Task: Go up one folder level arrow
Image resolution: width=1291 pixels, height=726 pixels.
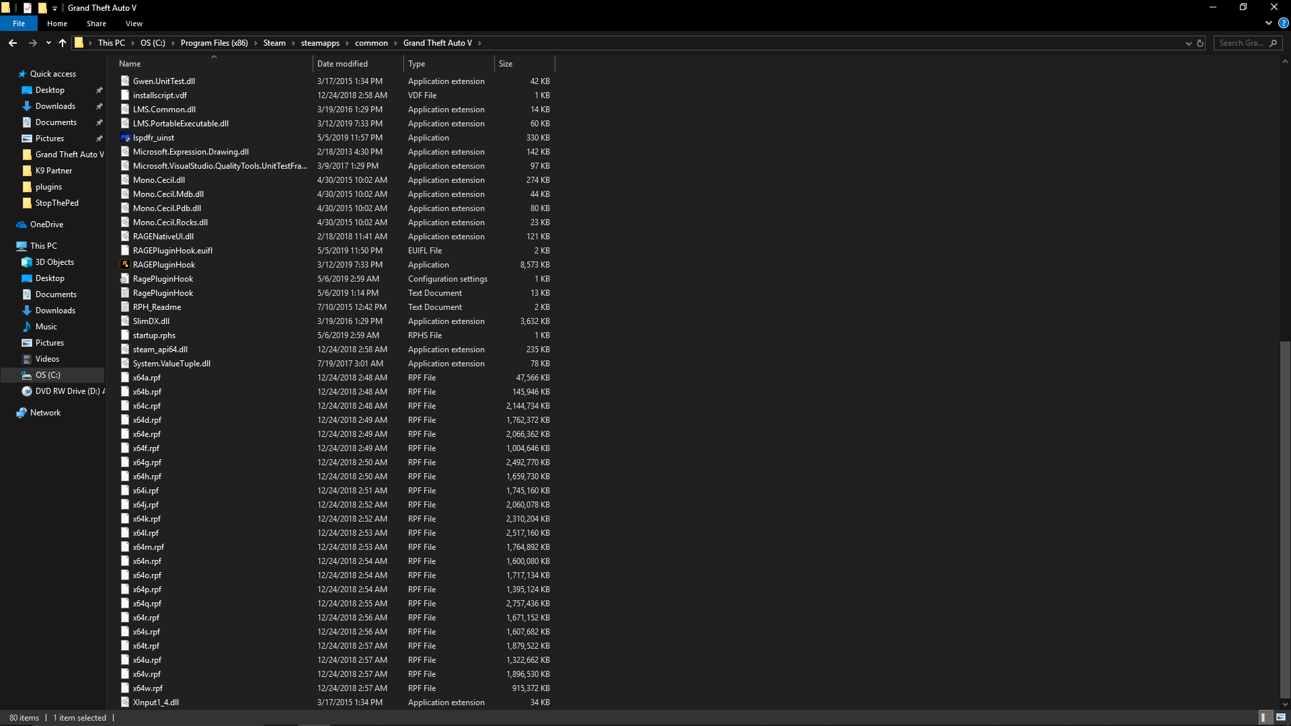Action: (x=63, y=43)
